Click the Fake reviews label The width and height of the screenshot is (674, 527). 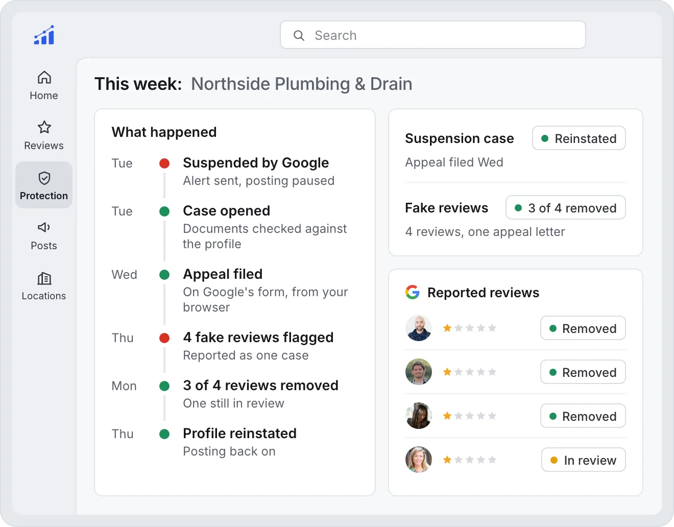(447, 208)
